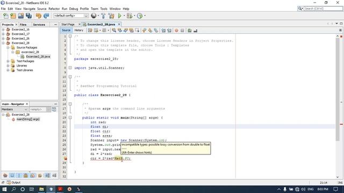Click the Shift Line Right icon
Viewport: 344px width, 193px height.
169,31
